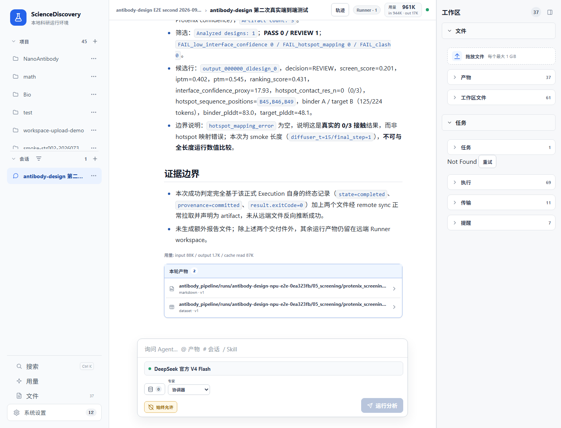
Task: Click the antibody-design E2E breadcrumb link
Action: coord(159,10)
